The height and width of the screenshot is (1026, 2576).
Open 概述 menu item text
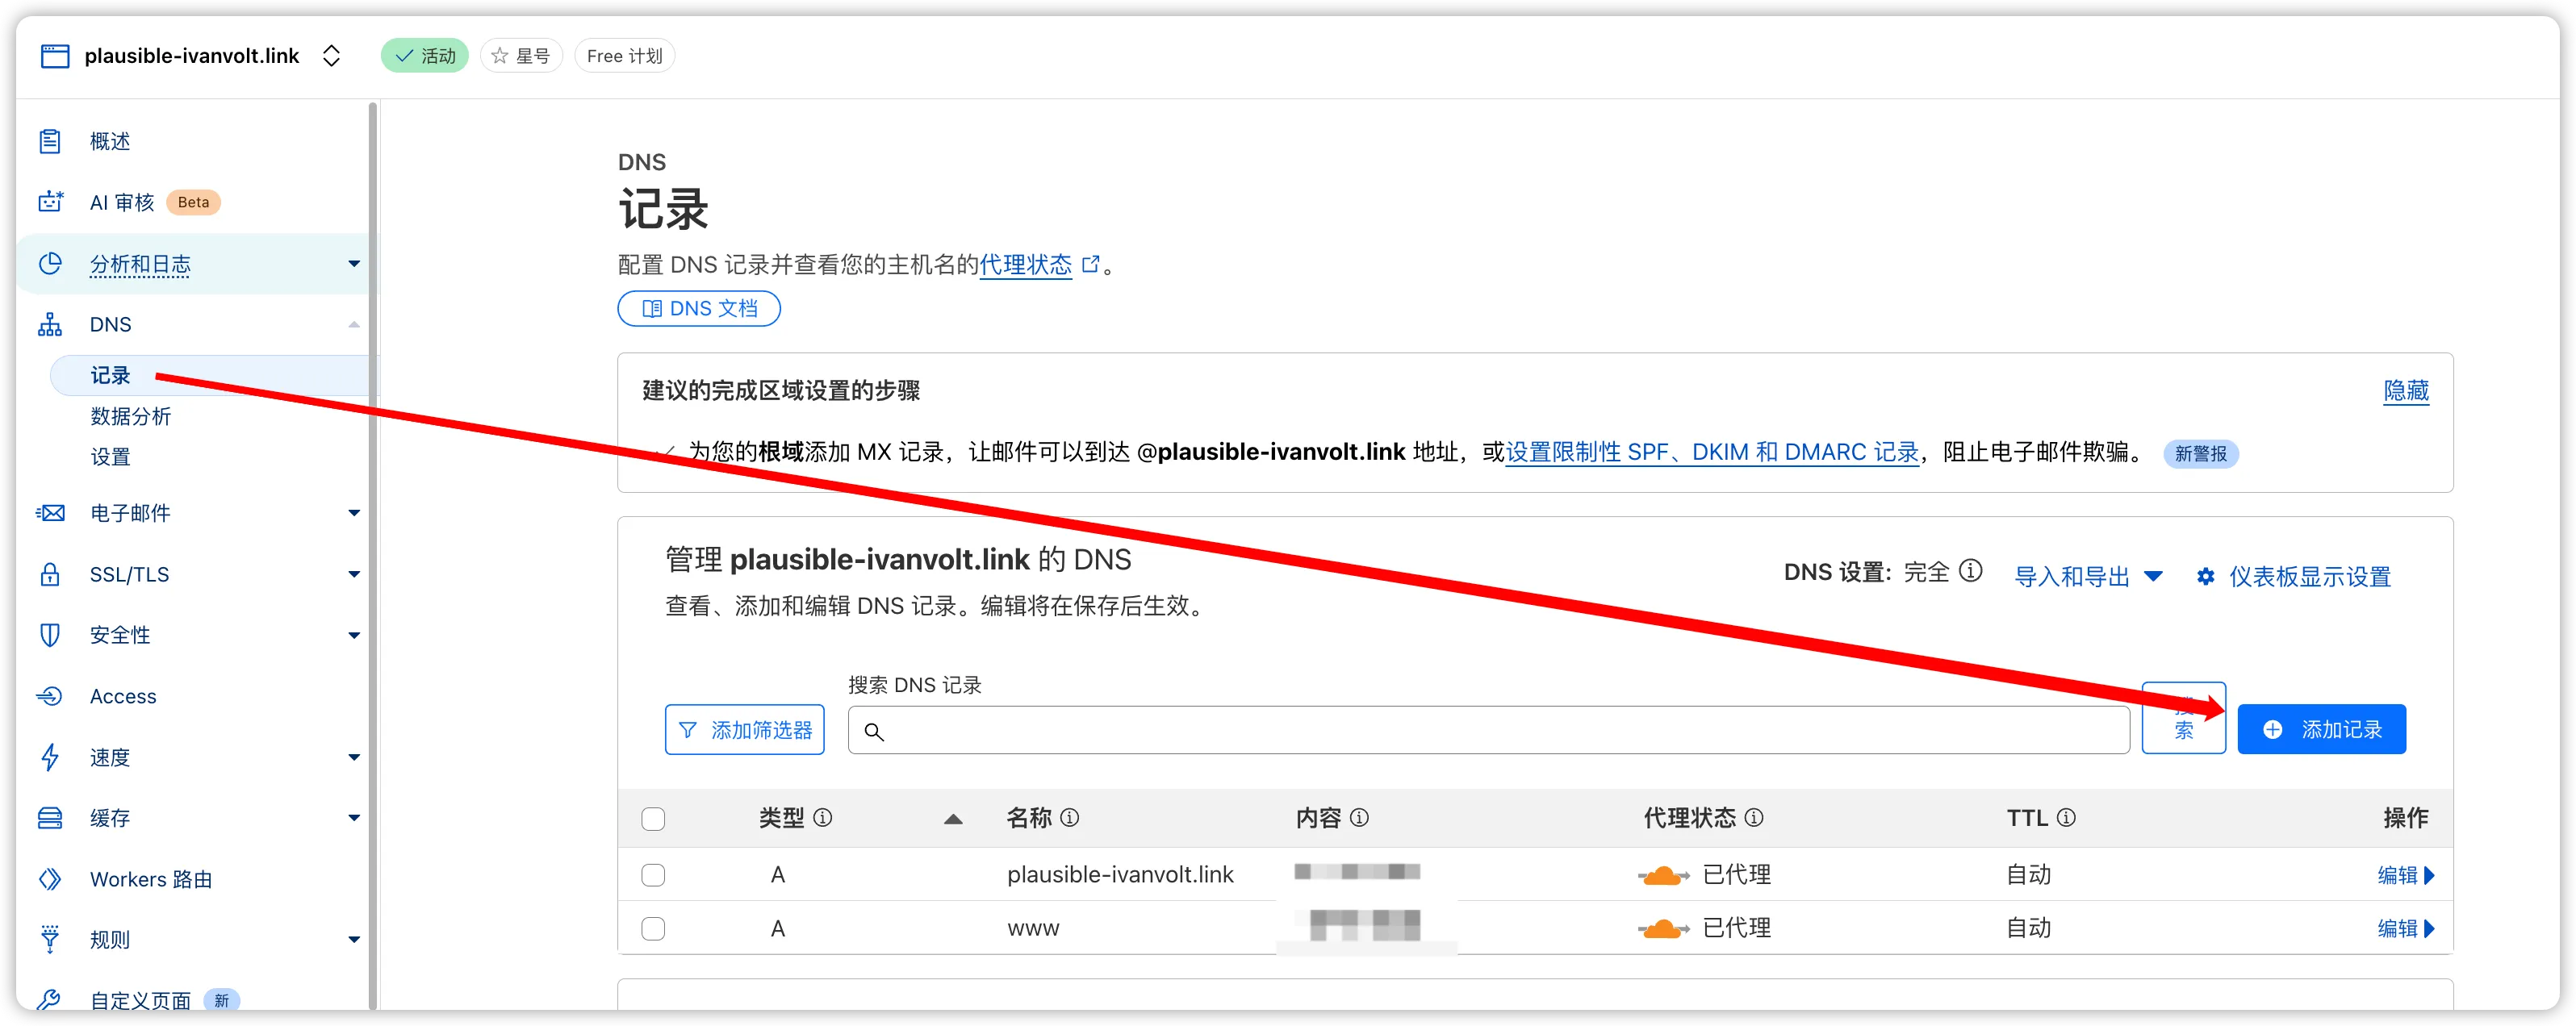(x=110, y=141)
